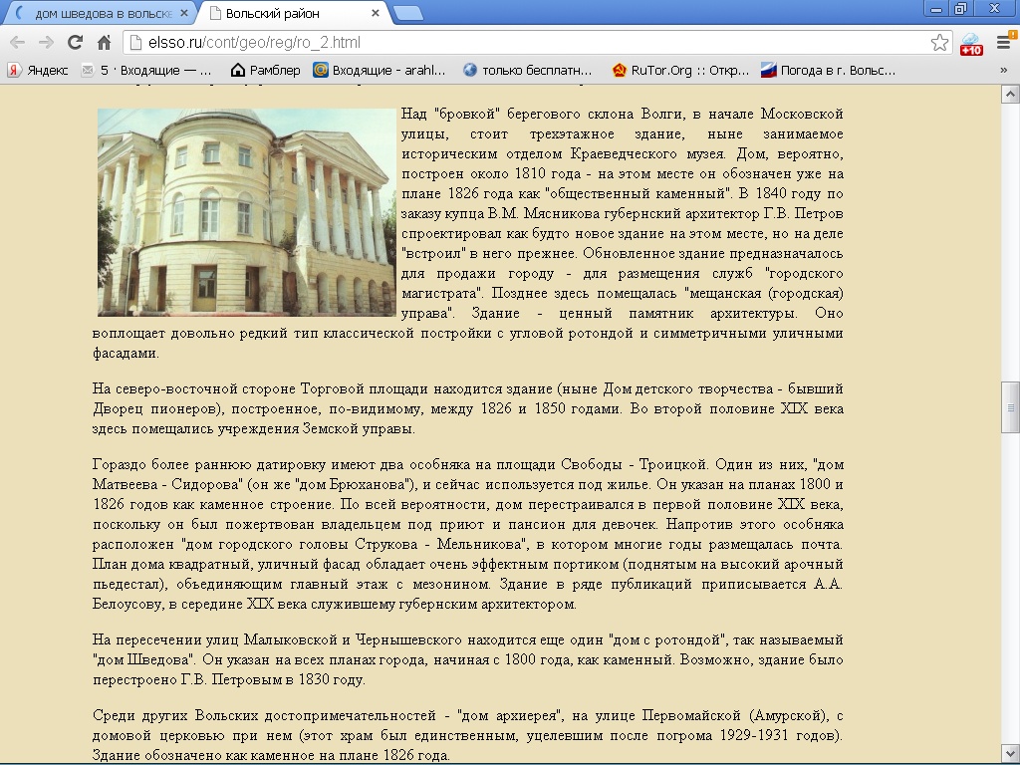Reload the current page

coord(75,43)
